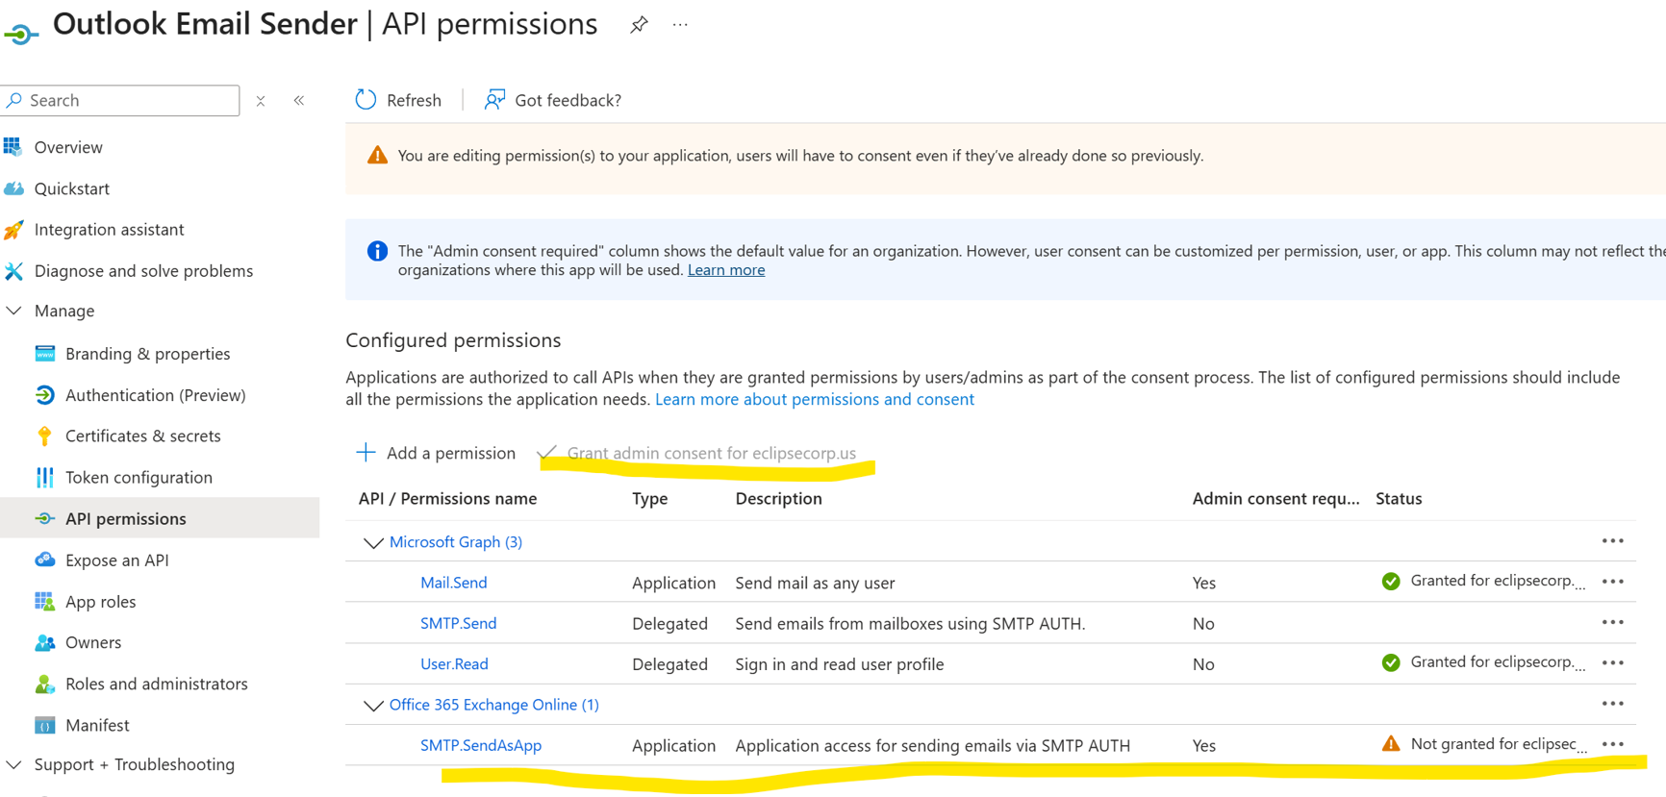This screenshot has width=1666, height=797.
Task: Open Certificates & secrets in the sidebar
Action: [x=142, y=436]
